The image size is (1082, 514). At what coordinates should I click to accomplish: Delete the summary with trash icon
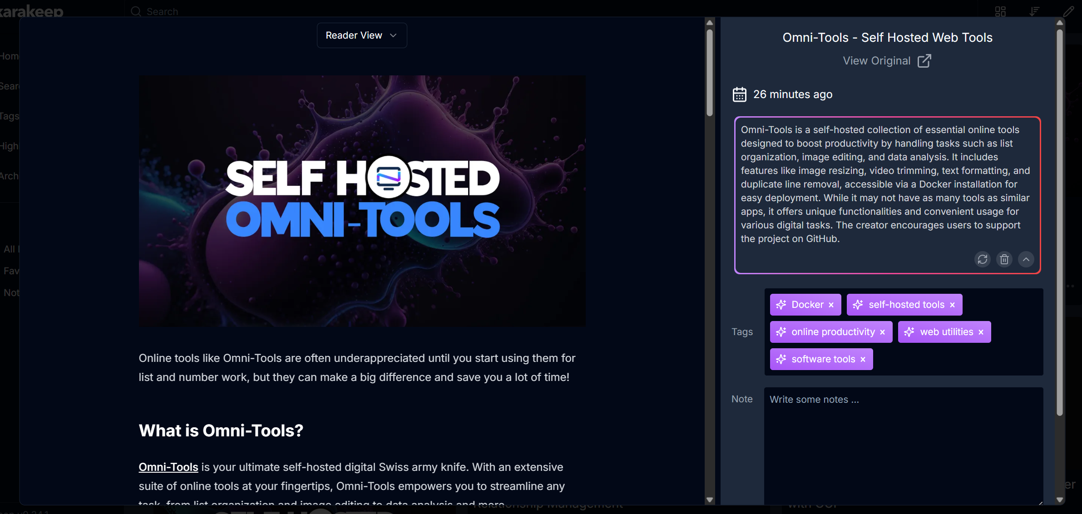(x=1004, y=259)
